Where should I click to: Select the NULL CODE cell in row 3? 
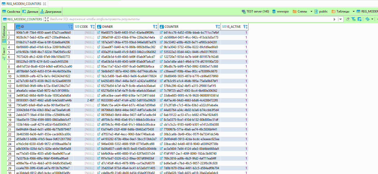(x=85, y=42)
